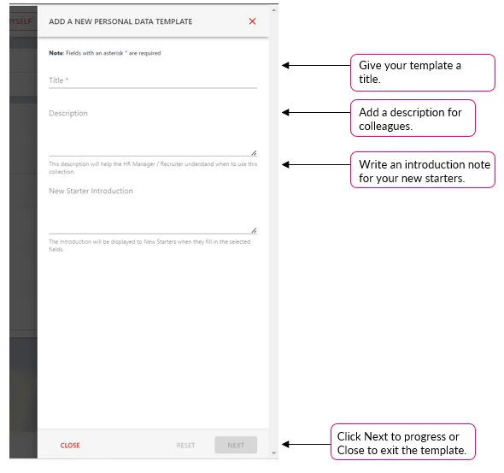The height and width of the screenshot is (473, 504).
Task: Click the Description field resize handle
Action: point(254,153)
